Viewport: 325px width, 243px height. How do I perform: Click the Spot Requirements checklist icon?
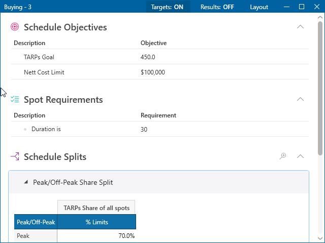(x=15, y=99)
